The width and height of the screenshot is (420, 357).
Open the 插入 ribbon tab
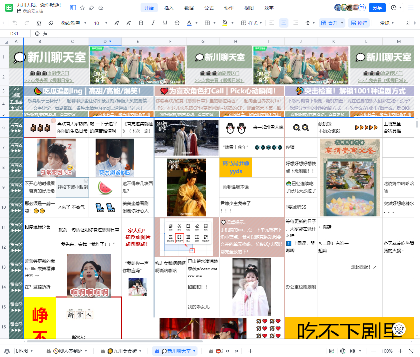point(169,8)
